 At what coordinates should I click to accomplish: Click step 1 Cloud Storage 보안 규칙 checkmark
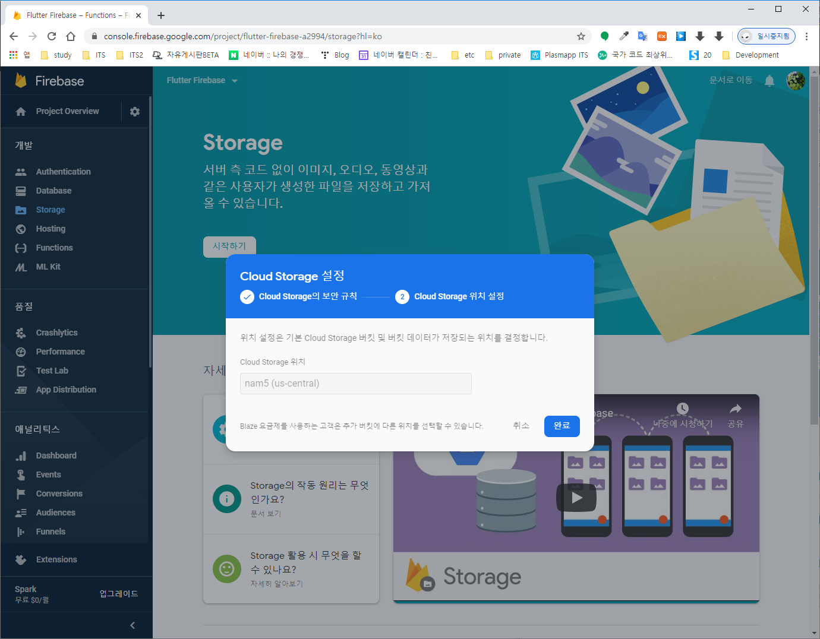(x=247, y=296)
